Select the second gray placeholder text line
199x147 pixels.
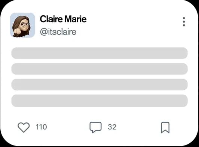click(99, 69)
